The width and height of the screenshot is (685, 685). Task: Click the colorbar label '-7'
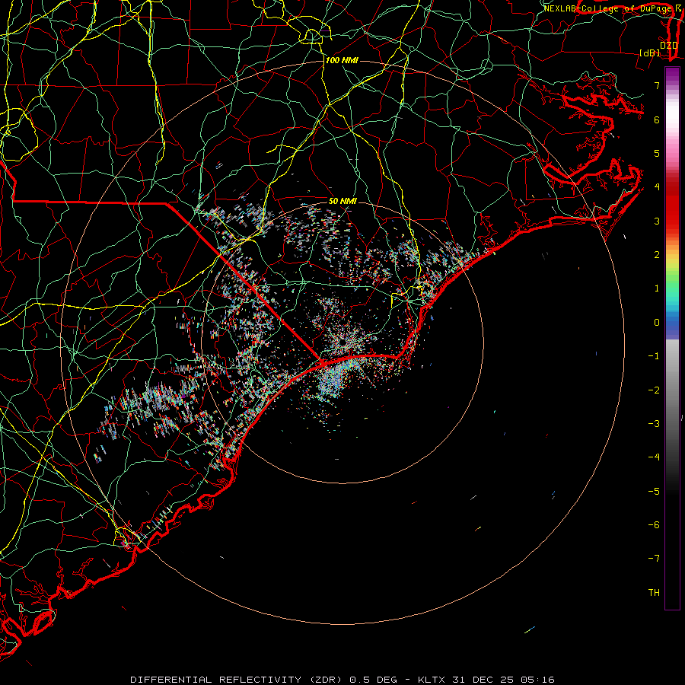coord(654,559)
